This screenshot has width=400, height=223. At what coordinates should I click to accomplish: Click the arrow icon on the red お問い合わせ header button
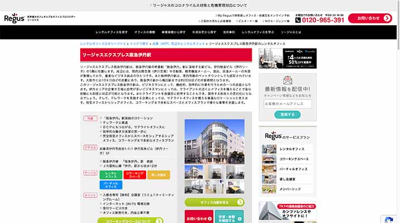387,18
